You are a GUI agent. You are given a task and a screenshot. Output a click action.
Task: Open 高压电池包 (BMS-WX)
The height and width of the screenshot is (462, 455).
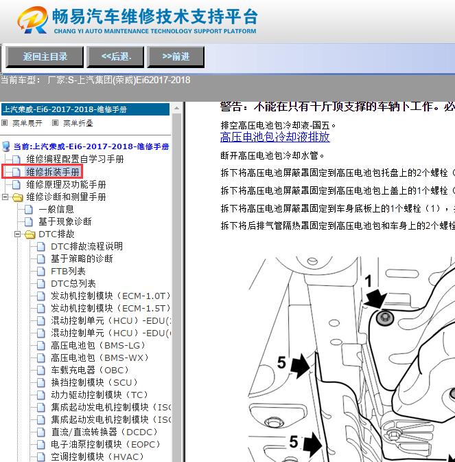pos(100,357)
